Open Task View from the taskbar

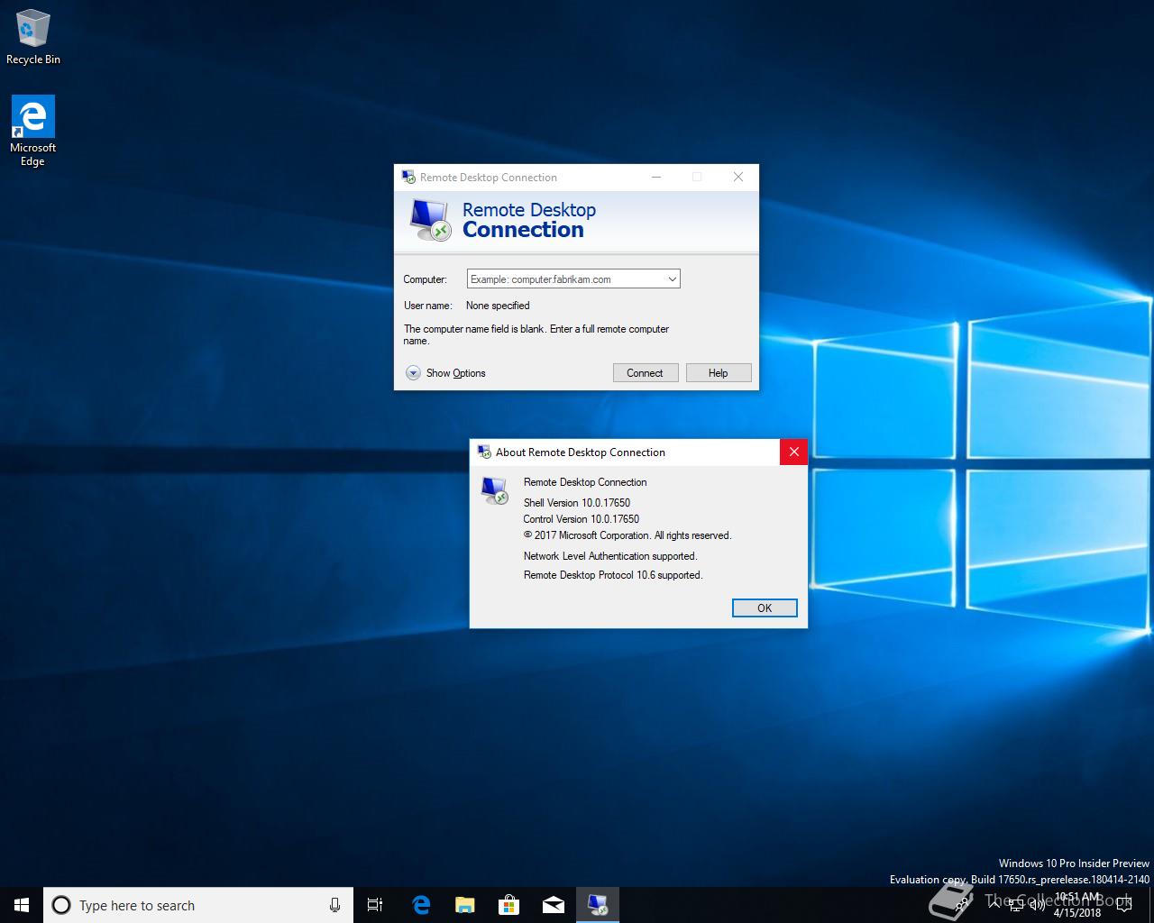pos(375,905)
